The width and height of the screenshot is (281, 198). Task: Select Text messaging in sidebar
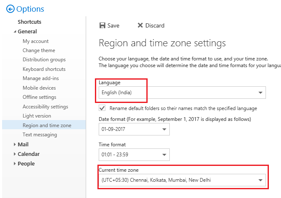(x=40, y=135)
